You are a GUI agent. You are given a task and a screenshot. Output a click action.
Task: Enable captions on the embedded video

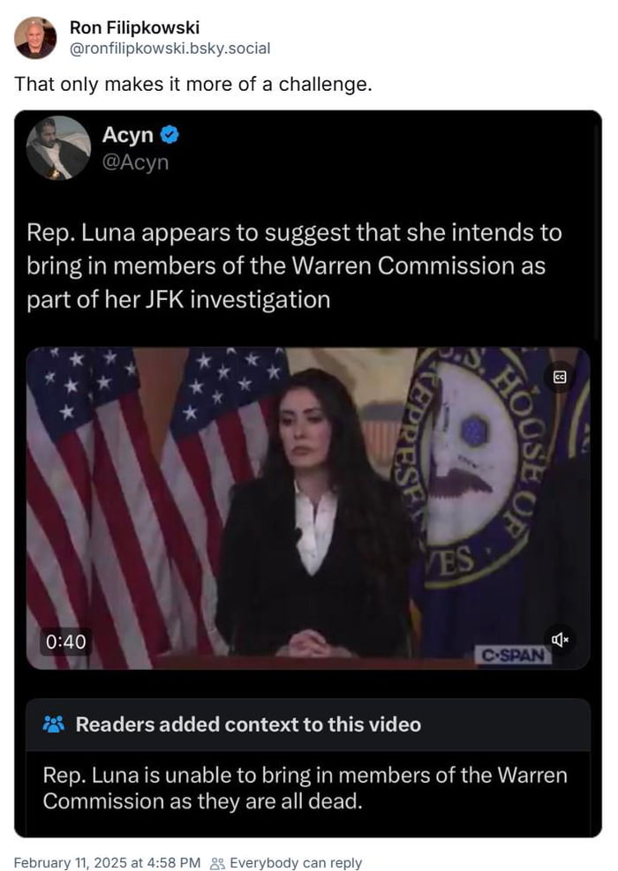coord(561,377)
